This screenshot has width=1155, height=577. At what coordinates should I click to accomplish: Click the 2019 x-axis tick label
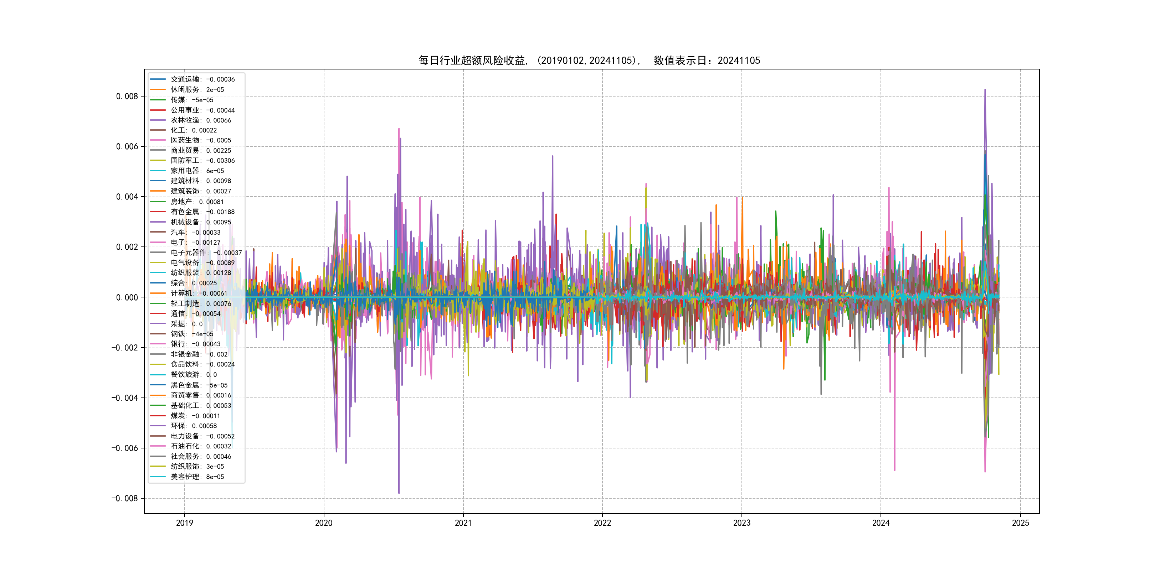[184, 523]
